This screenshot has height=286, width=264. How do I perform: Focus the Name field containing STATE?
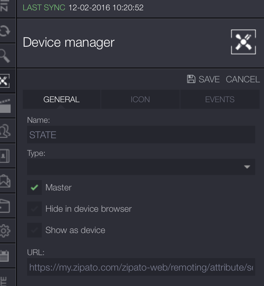(141, 135)
